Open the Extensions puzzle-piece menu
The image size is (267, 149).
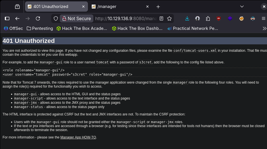click(208, 18)
